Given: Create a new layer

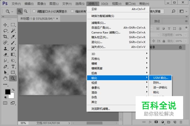Looking at the screenshot, I should coord(175,122).
